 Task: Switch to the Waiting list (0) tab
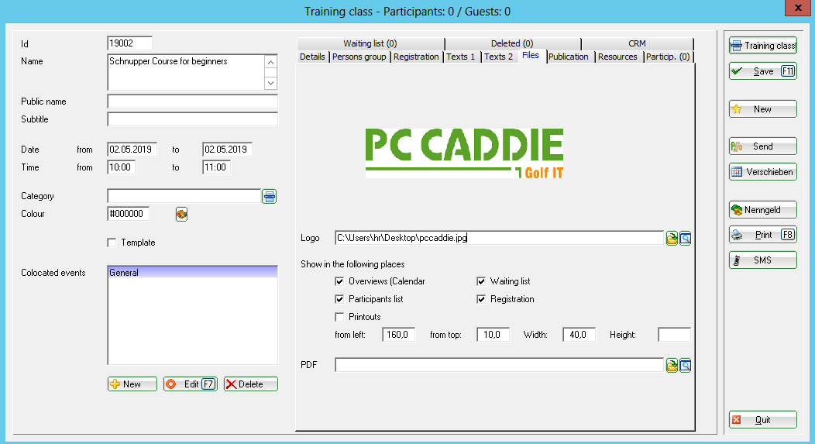pyautogui.click(x=370, y=43)
